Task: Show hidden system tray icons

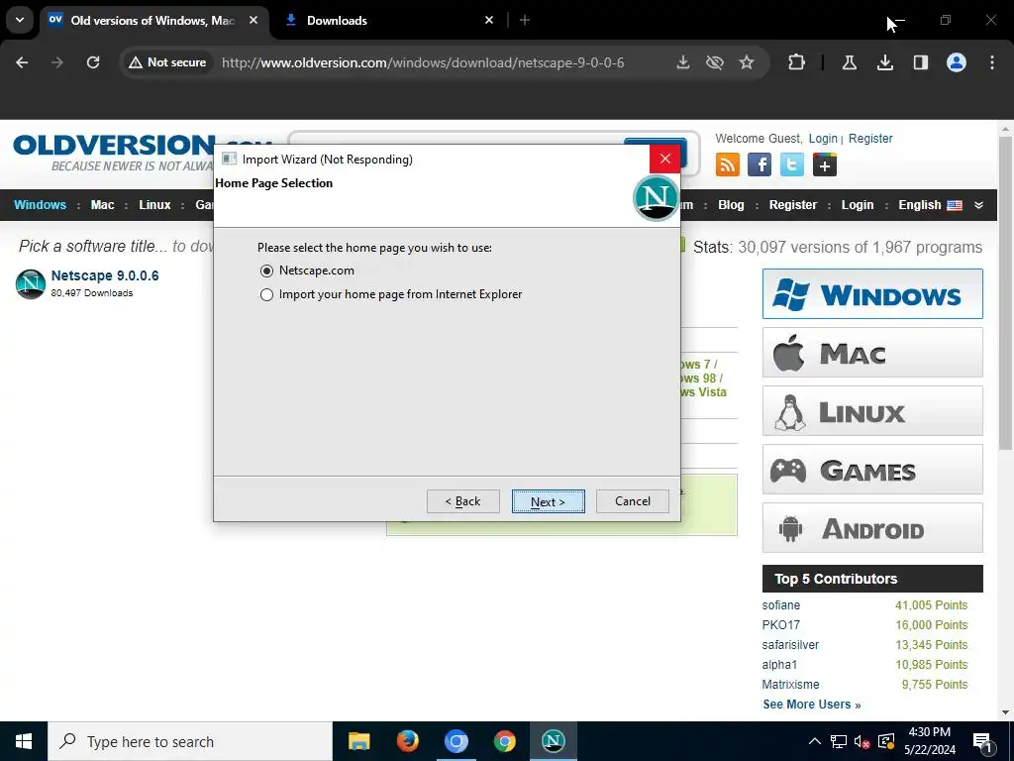Action: [x=815, y=741]
